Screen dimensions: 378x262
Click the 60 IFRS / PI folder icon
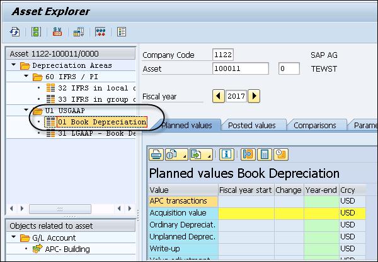click(x=38, y=77)
